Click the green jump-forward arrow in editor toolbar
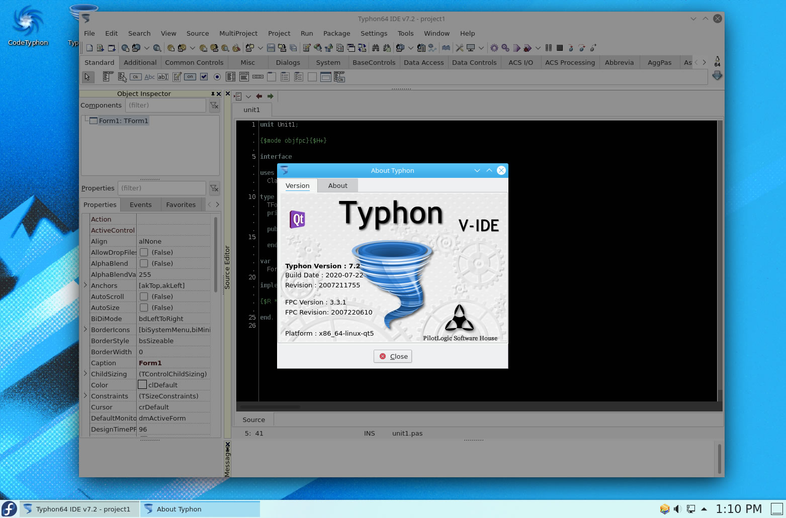Image resolution: width=786 pixels, height=518 pixels. click(x=271, y=96)
